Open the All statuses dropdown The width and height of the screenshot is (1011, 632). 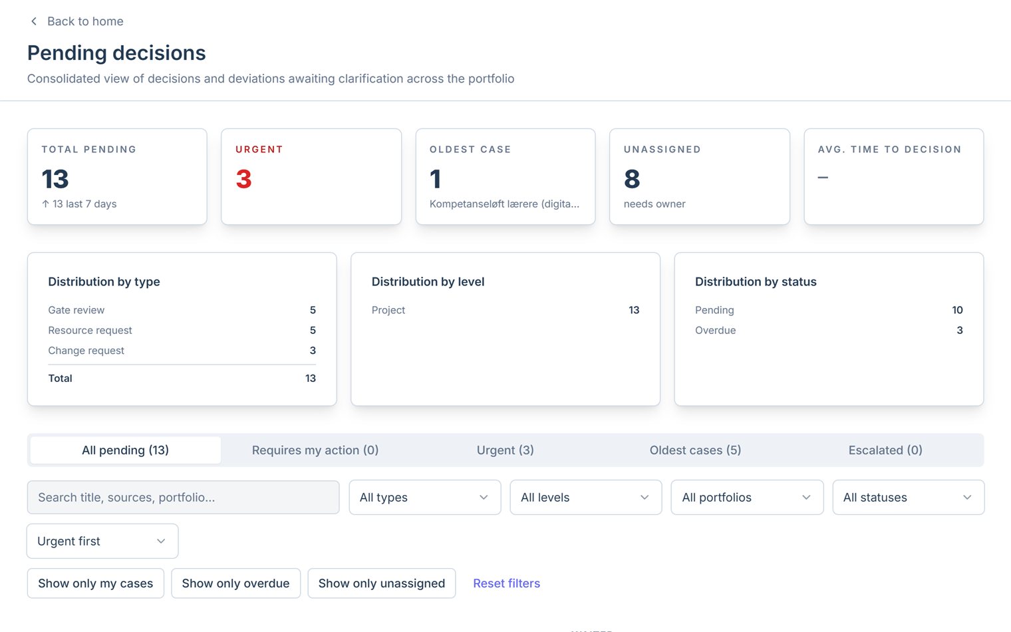tap(909, 498)
